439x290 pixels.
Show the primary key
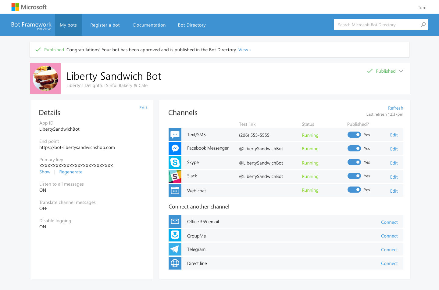pos(45,172)
